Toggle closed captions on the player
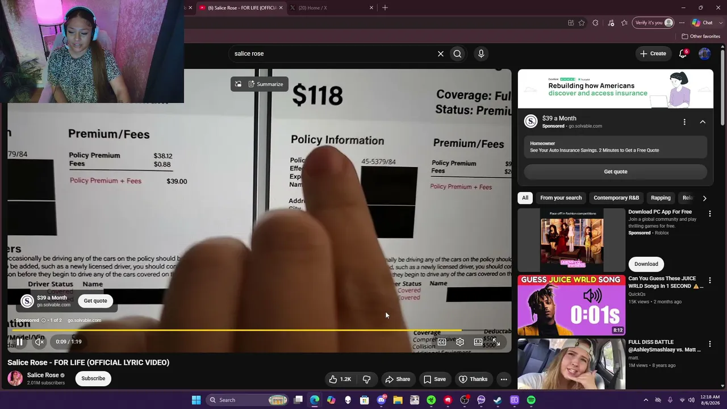 coord(442,342)
